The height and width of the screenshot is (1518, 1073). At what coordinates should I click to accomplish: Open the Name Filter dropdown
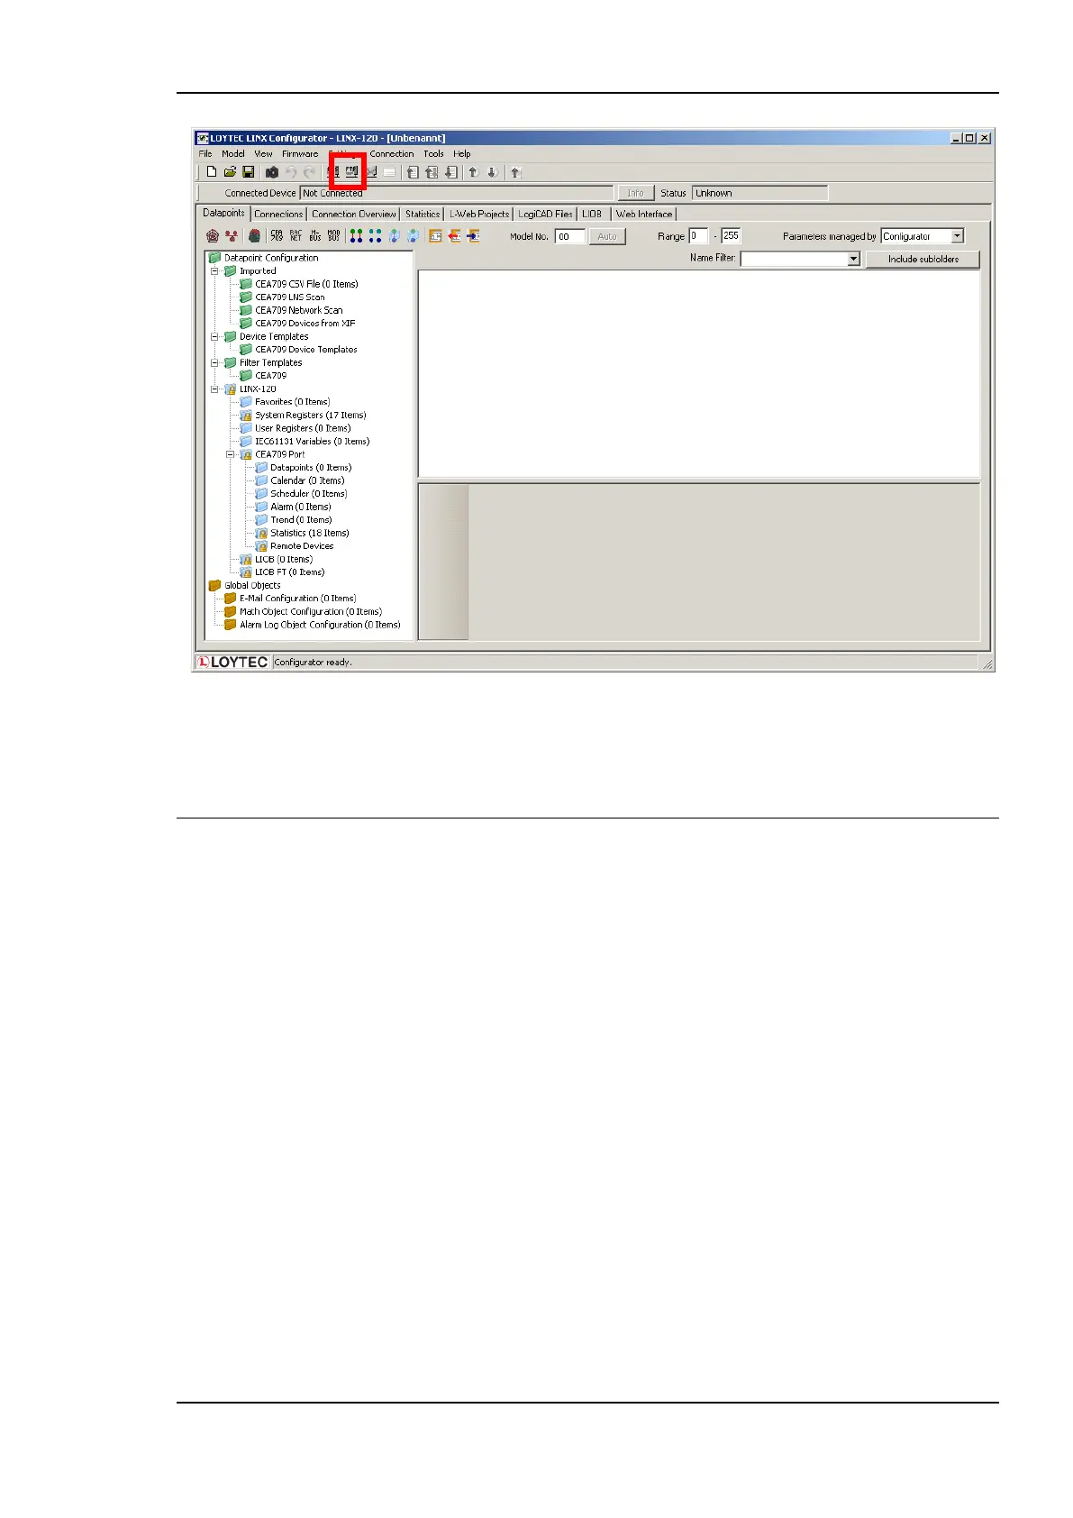point(853,259)
